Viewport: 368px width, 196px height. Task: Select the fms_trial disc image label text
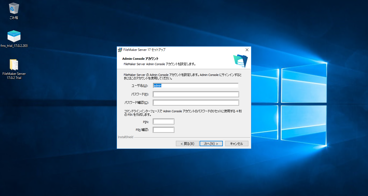(13, 46)
